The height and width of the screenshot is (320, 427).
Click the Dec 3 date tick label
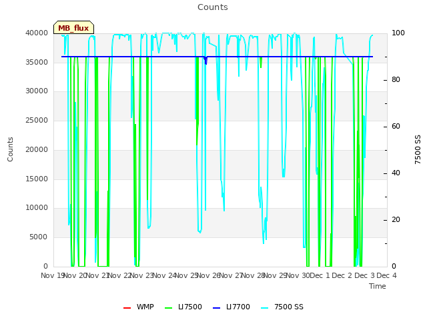[x=365, y=275]
